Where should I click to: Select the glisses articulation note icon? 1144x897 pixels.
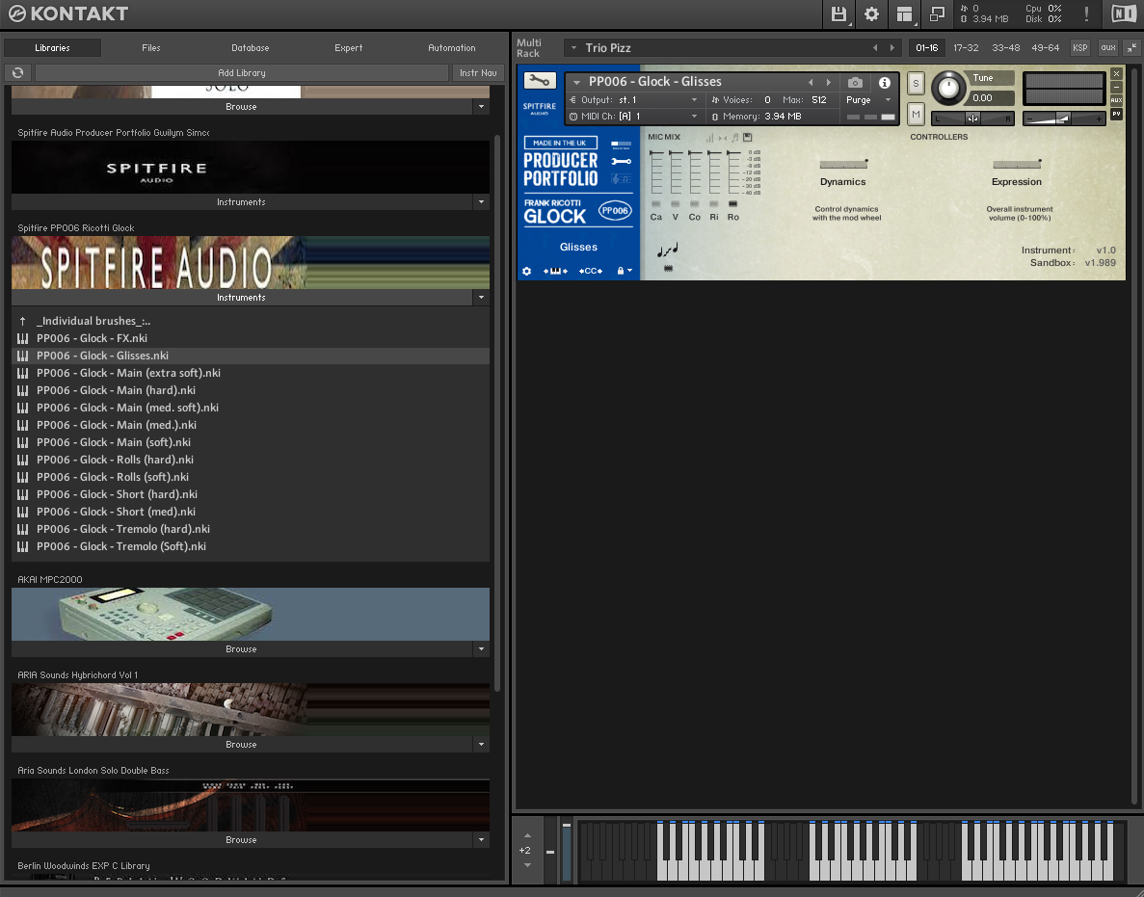(x=668, y=251)
